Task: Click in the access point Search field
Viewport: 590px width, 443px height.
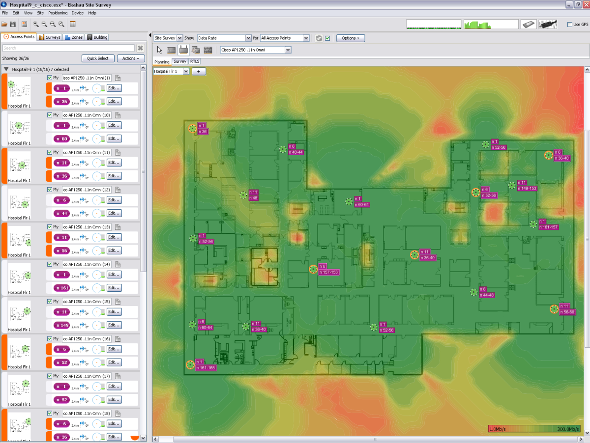Action: pyautogui.click(x=68, y=48)
